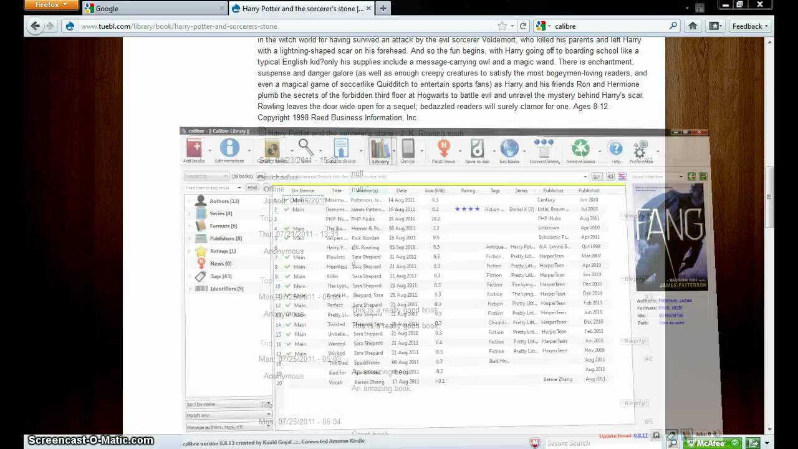
Task: Click the Firefox Home icon
Action: pyautogui.click(x=692, y=26)
